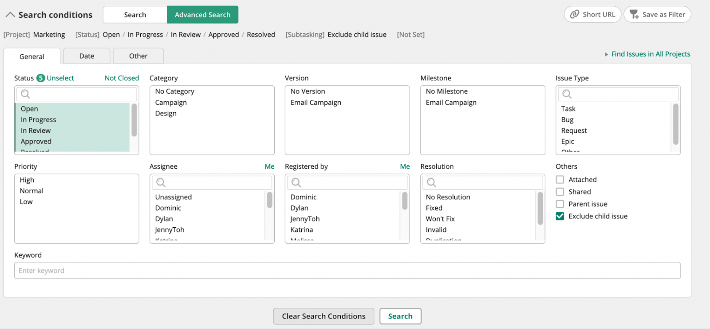The height and width of the screenshot is (329, 710).
Task: Expand Find Issues in All Projects
Action: point(650,54)
